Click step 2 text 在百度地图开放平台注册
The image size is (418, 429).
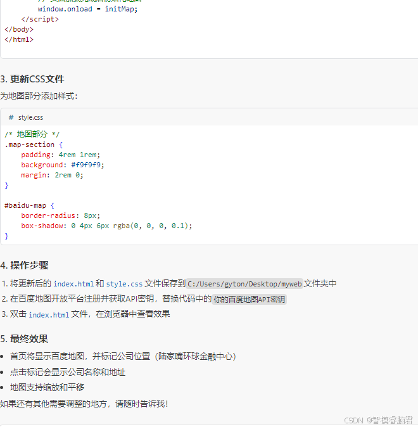[x=111, y=298]
